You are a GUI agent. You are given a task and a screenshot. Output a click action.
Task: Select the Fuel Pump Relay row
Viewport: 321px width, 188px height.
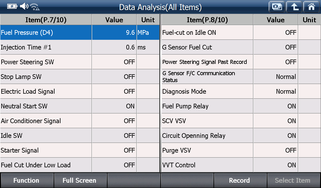click(x=241, y=106)
